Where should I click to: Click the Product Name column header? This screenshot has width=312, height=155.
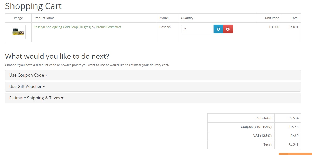click(44, 18)
